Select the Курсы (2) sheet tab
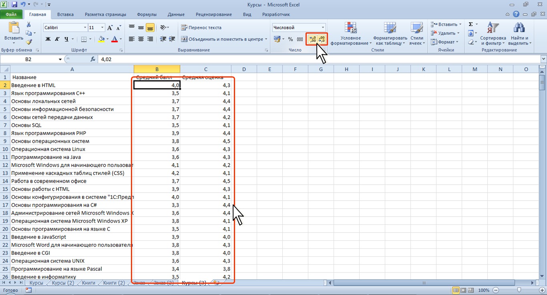The image size is (547, 295). [x=63, y=283]
